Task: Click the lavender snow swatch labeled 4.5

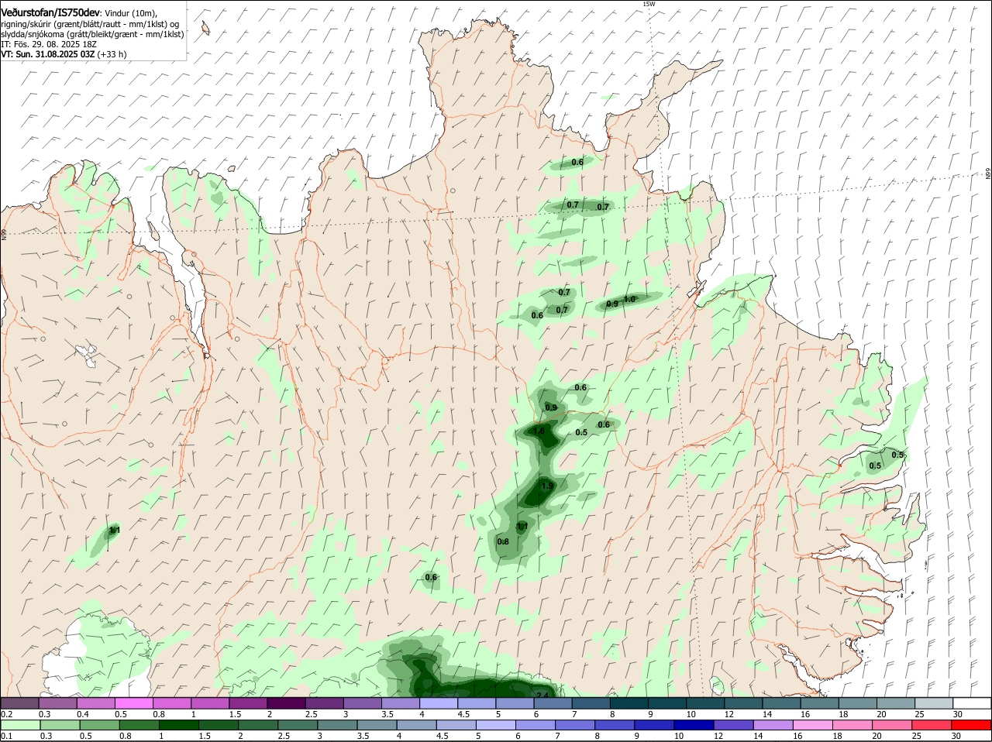Action: pos(477,702)
